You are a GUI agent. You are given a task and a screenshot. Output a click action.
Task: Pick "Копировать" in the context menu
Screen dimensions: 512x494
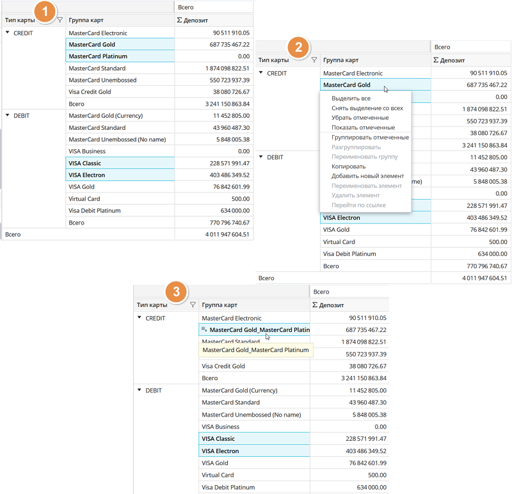coord(348,166)
